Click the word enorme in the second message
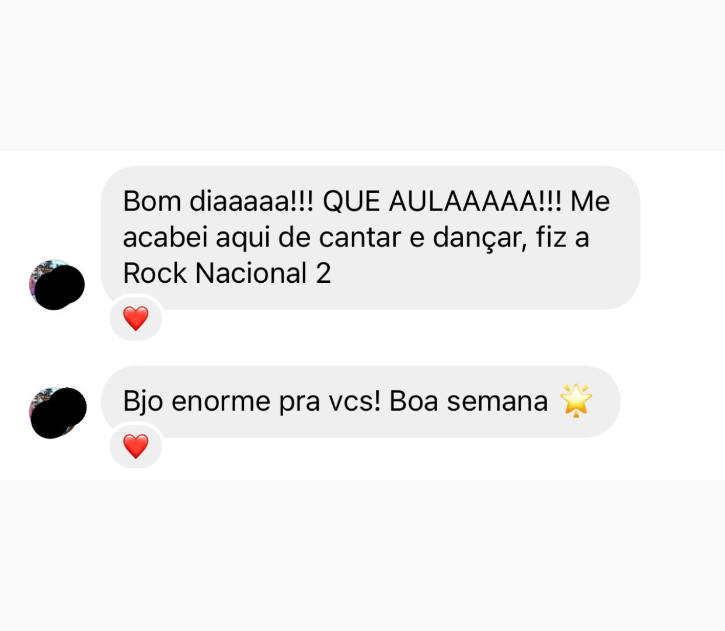Screen dimensions: 725x631 (221, 402)
